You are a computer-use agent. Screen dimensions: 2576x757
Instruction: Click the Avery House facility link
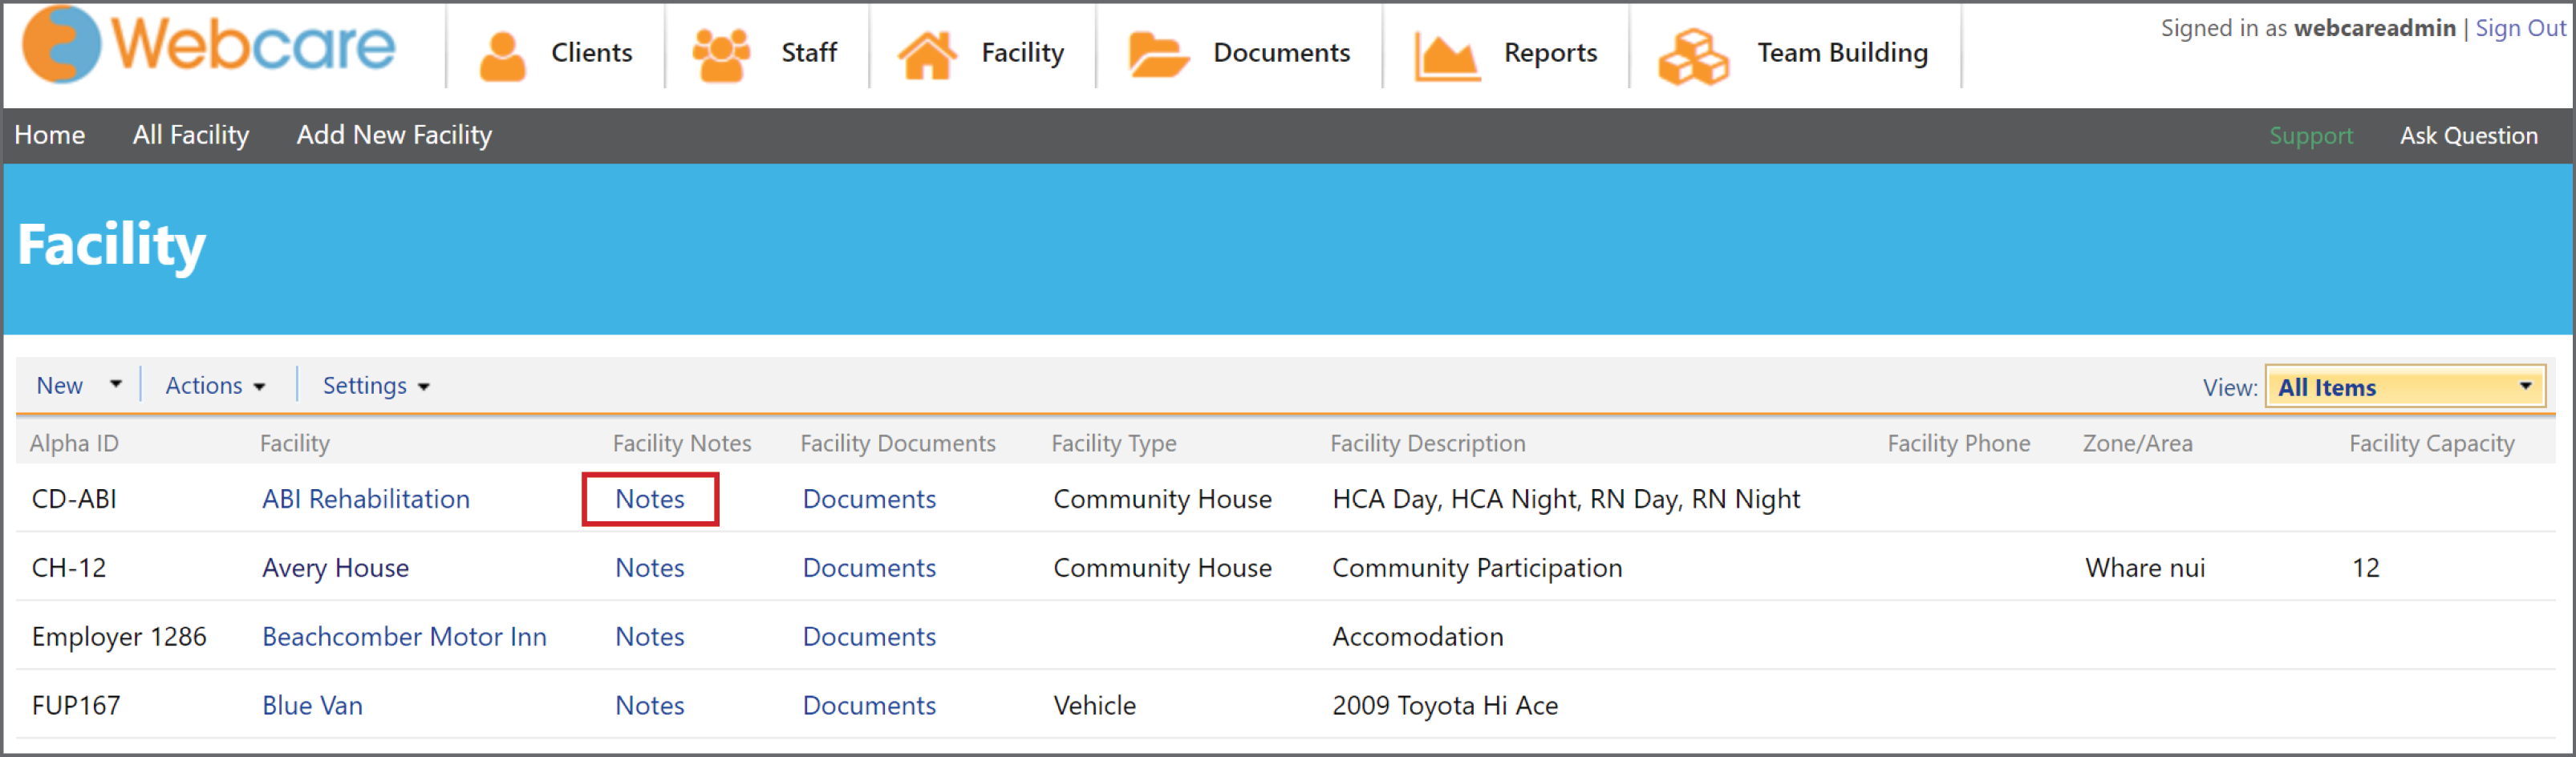point(335,568)
